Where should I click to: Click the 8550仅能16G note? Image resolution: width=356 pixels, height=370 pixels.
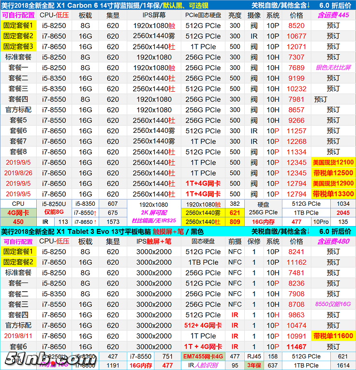click(333, 304)
